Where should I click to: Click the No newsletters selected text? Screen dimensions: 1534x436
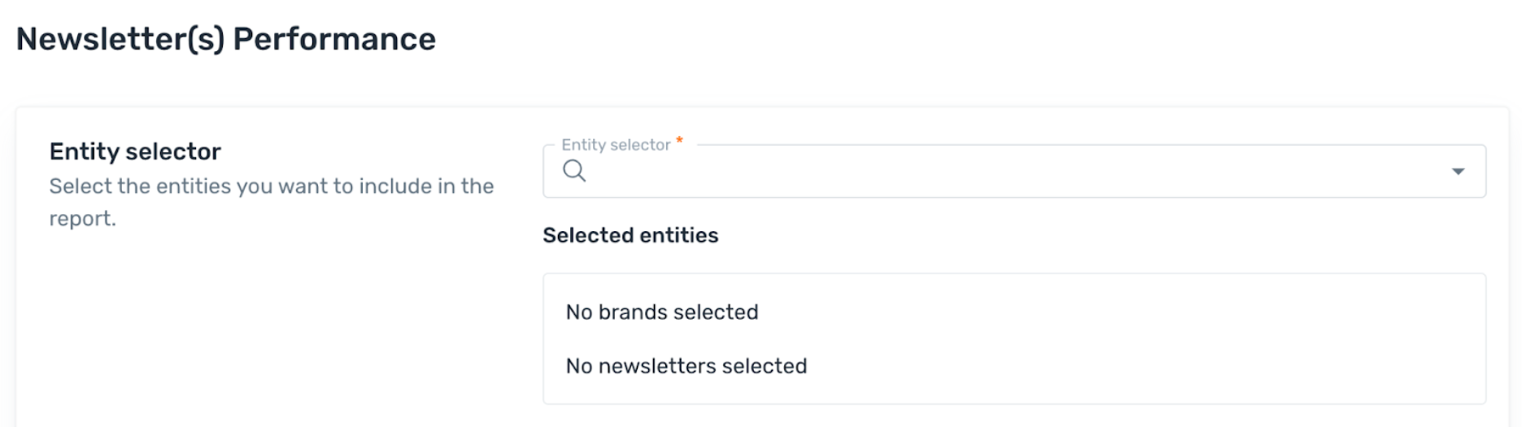(686, 366)
